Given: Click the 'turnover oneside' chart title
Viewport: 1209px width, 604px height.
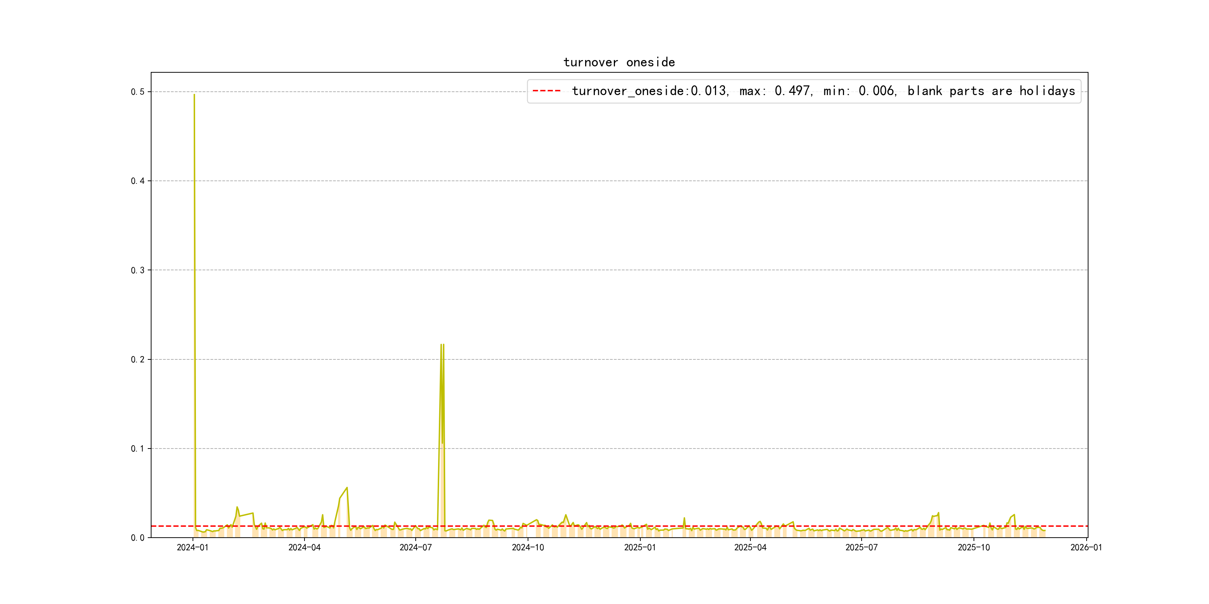Looking at the screenshot, I should click(619, 62).
